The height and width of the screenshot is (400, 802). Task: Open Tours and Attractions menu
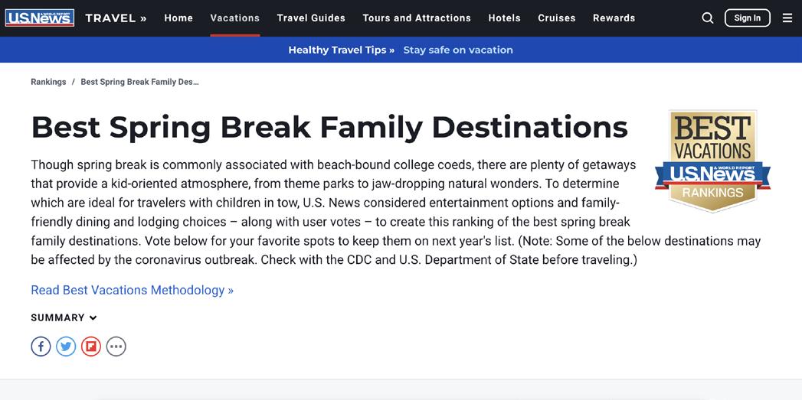pos(417,18)
